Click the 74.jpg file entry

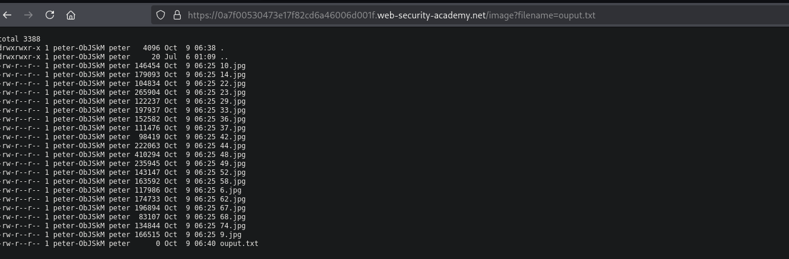[232, 226]
